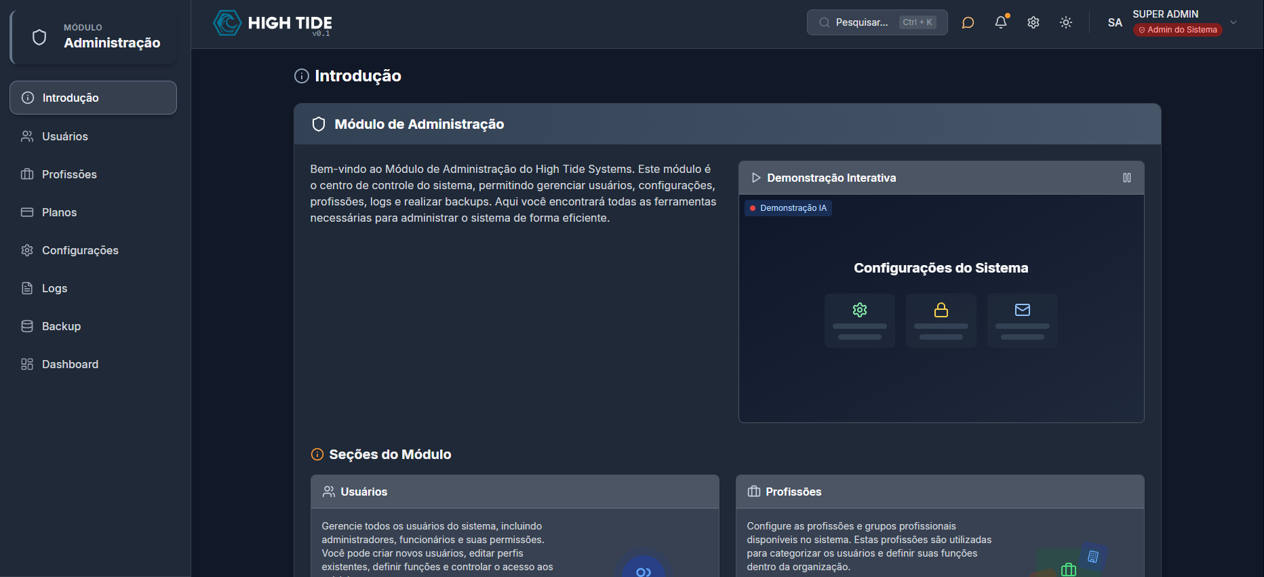Click the High Tide wave logo icon

[x=227, y=23]
